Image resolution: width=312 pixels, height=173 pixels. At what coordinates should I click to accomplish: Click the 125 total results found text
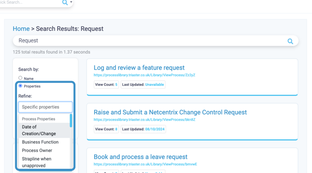(x=51, y=52)
